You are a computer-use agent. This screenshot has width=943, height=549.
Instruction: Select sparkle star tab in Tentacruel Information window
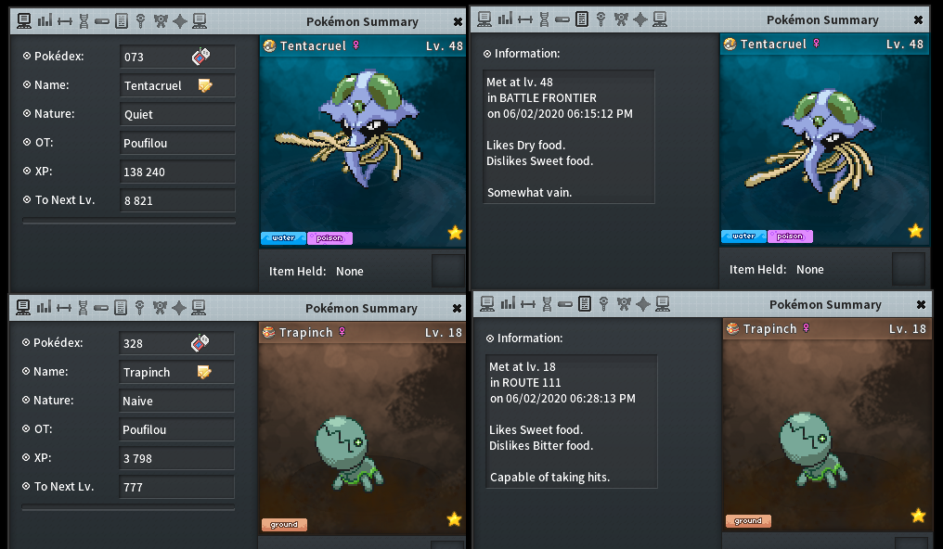639,19
